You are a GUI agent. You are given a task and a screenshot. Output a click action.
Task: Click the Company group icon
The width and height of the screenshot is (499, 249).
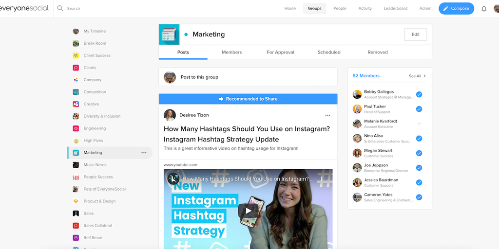[x=76, y=80]
